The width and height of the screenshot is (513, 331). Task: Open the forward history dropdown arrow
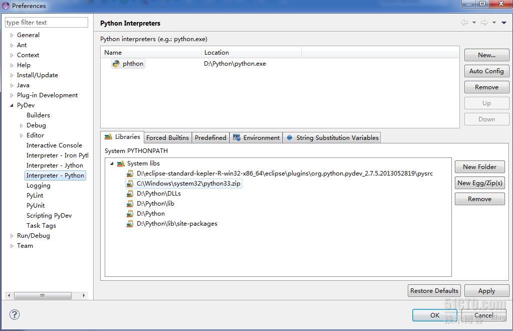tap(494, 23)
